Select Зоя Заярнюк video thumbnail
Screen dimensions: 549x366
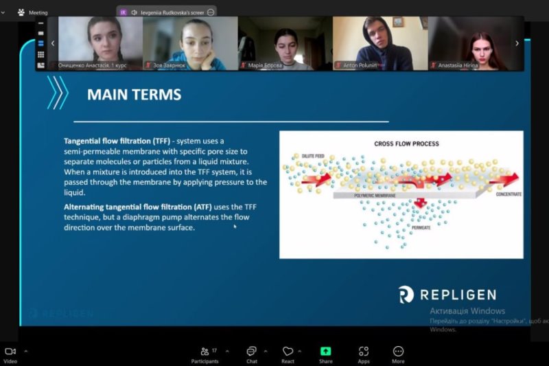pos(190,43)
